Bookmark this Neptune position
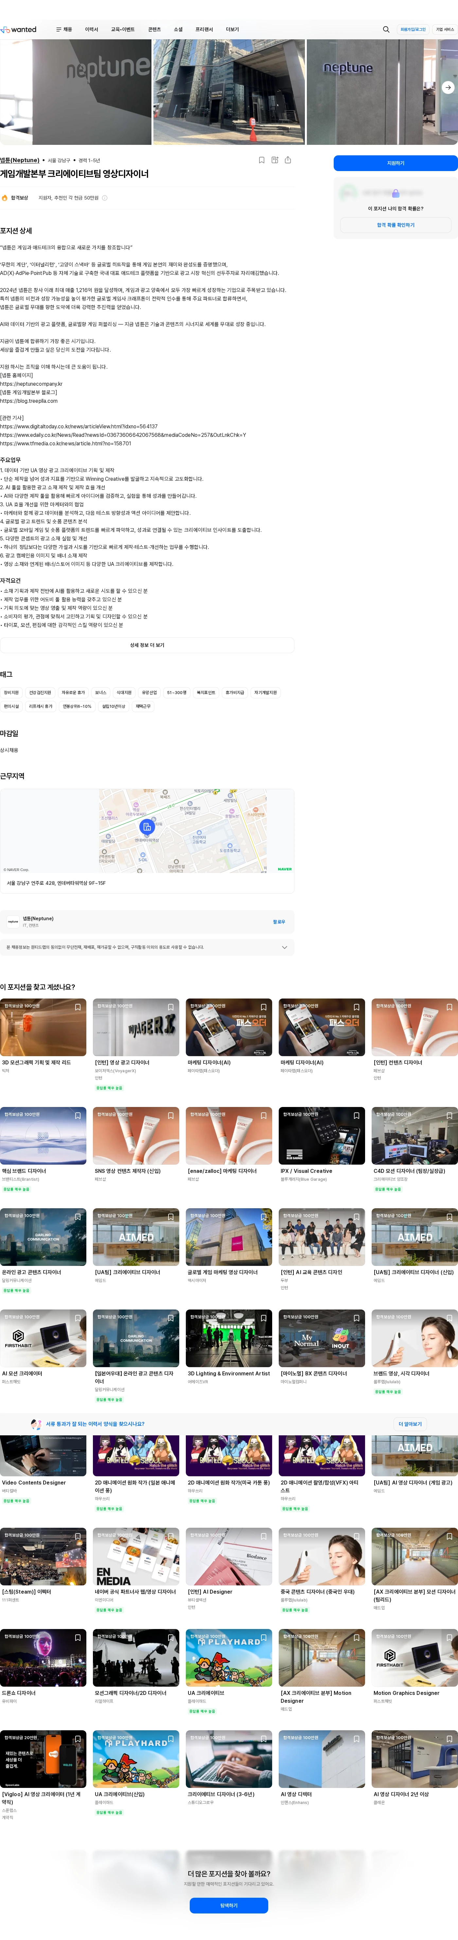 point(261,160)
